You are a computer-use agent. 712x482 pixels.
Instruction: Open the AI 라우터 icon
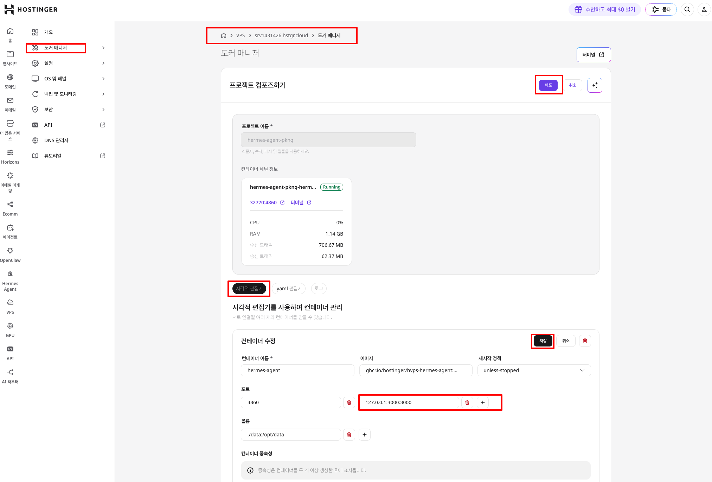pos(10,372)
